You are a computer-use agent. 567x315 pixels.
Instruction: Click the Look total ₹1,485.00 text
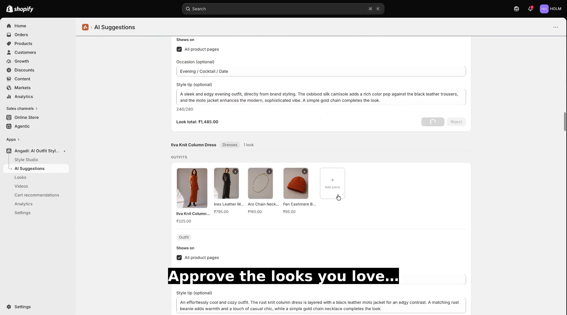[x=197, y=122]
